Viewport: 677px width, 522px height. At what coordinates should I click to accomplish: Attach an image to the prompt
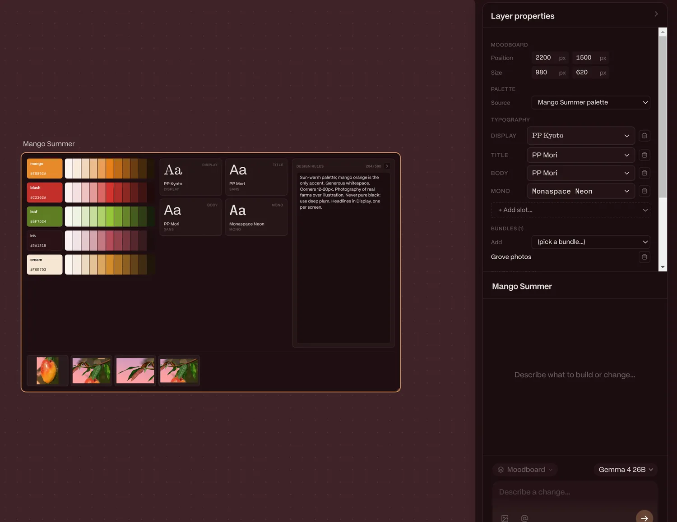pyautogui.click(x=505, y=518)
